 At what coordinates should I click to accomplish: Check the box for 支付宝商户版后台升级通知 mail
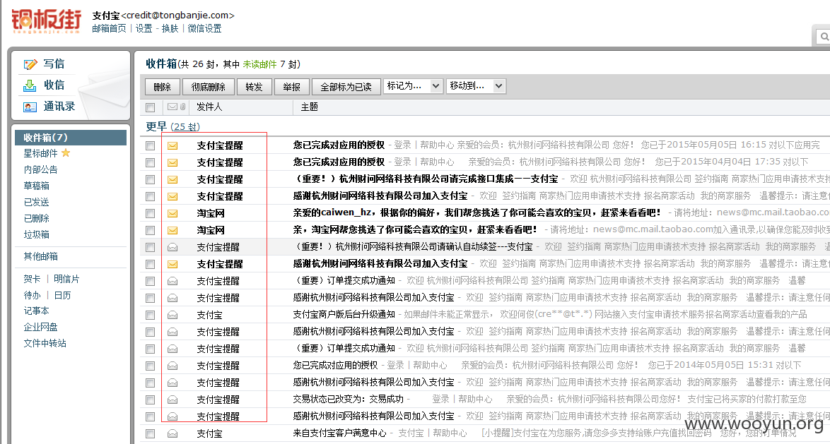151,315
